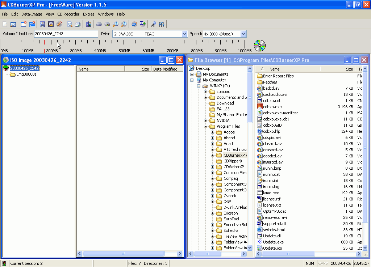Open the Extras menu
Screen dimensions: 371x267
coord(88,14)
